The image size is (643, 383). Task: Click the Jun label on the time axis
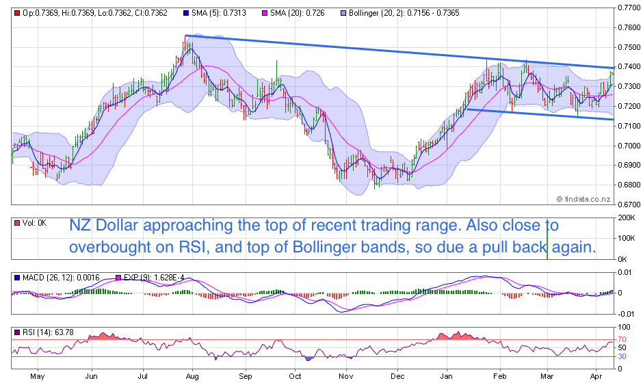tap(91, 376)
